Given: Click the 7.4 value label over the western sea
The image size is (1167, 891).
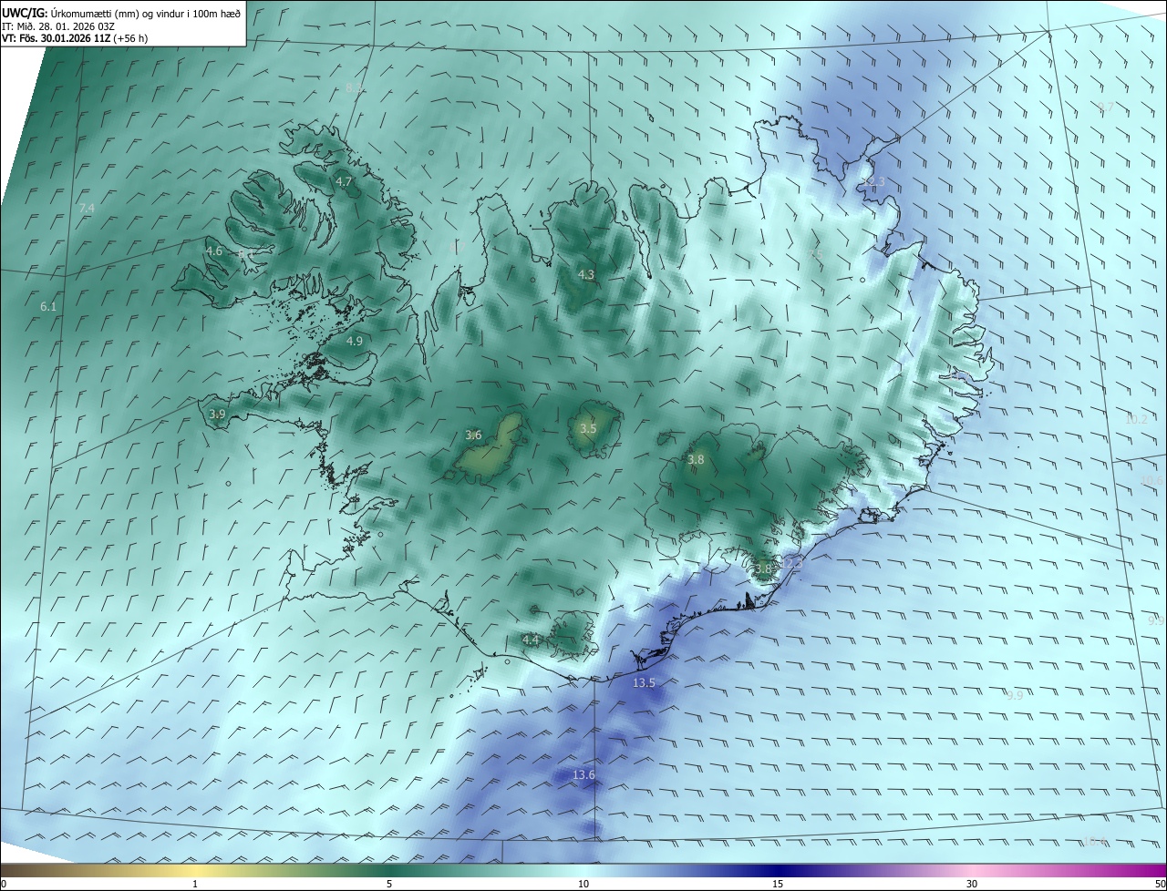Looking at the screenshot, I should tap(87, 209).
